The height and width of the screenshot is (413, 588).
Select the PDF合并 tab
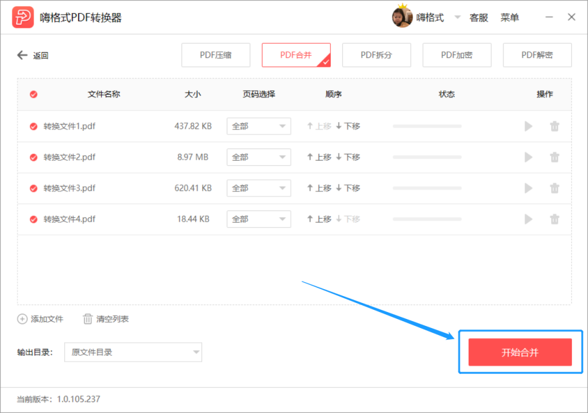tap(296, 55)
